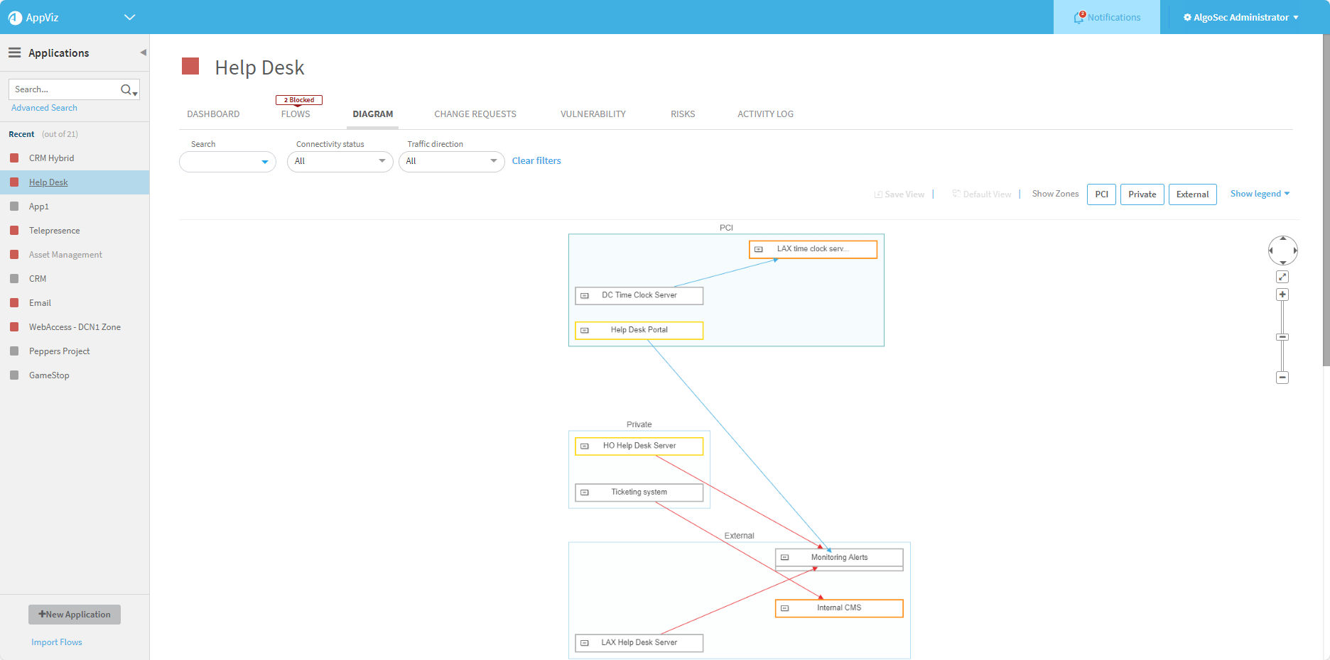Click the fit-to-screen expand arrows icon
1330x660 pixels.
click(x=1282, y=277)
